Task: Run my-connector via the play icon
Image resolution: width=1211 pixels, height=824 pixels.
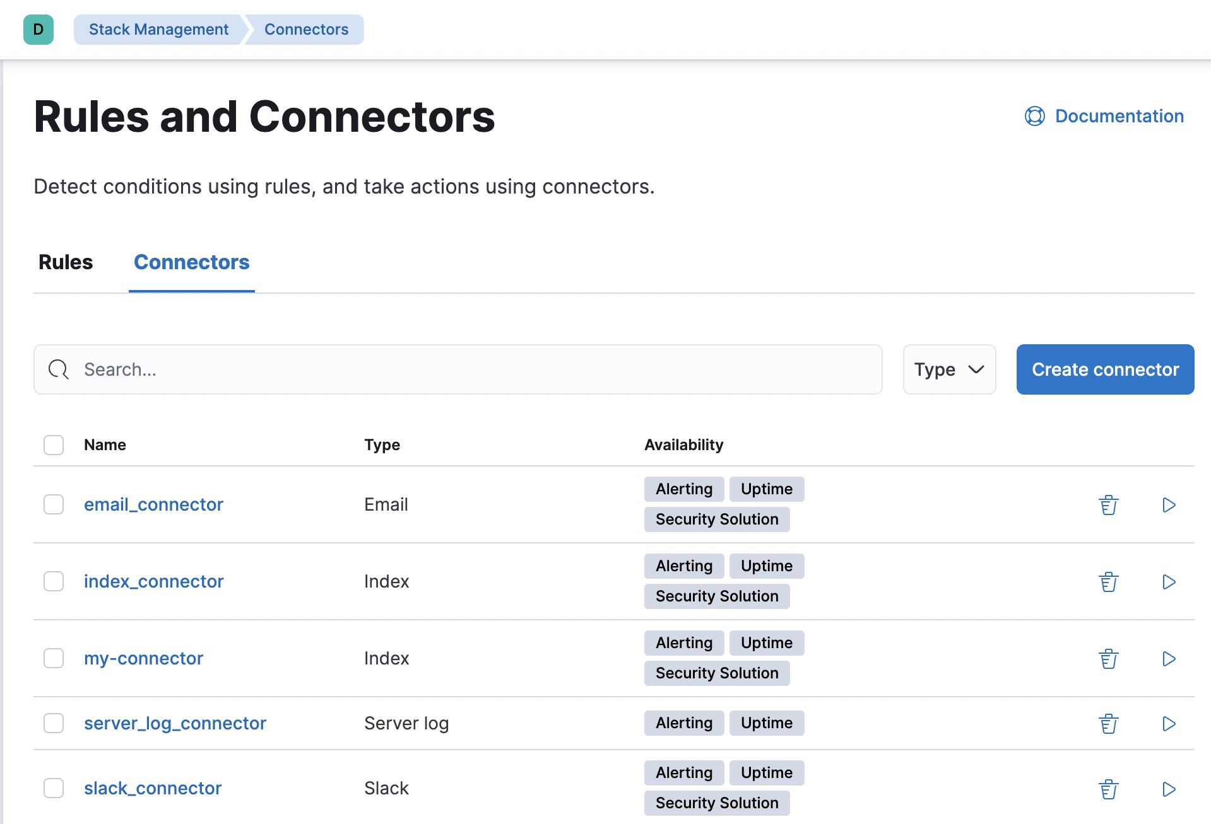Action: click(1169, 659)
